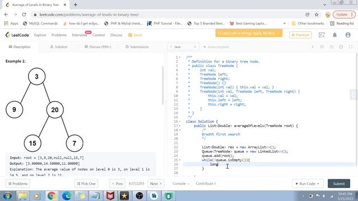Open Reading list
The image size is (358, 201).
342,23
